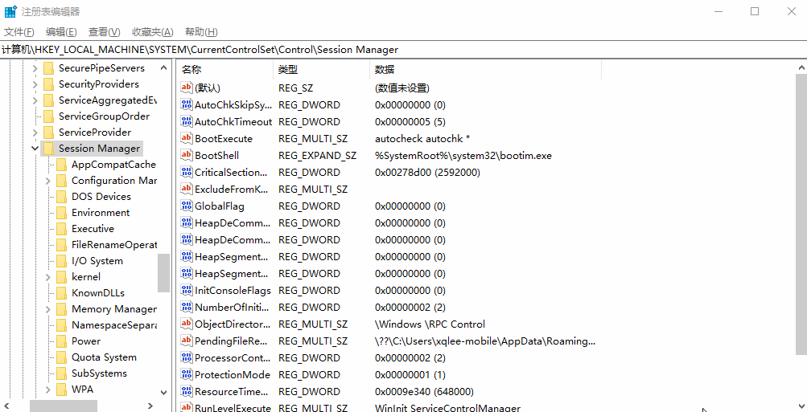The width and height of the screenshot is (807, 412).
Task: Open the 收藏夹(A) menu
Action: (153, 32)
